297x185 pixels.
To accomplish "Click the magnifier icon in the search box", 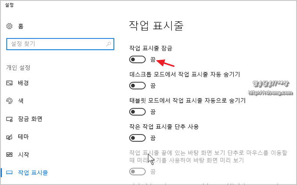I will point(109,44).
